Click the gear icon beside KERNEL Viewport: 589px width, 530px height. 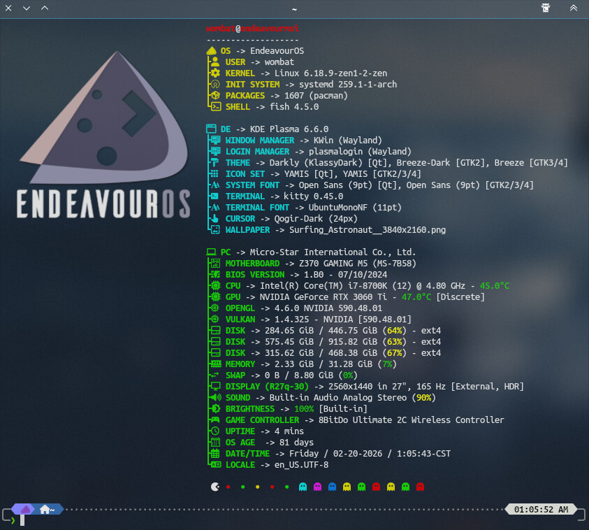215,73
